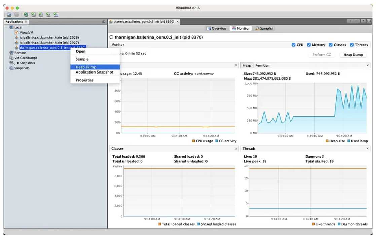This screenshot has width=376, height=239.
Task: Minimize the Applications panel using its icon
Action: [104, 22]
